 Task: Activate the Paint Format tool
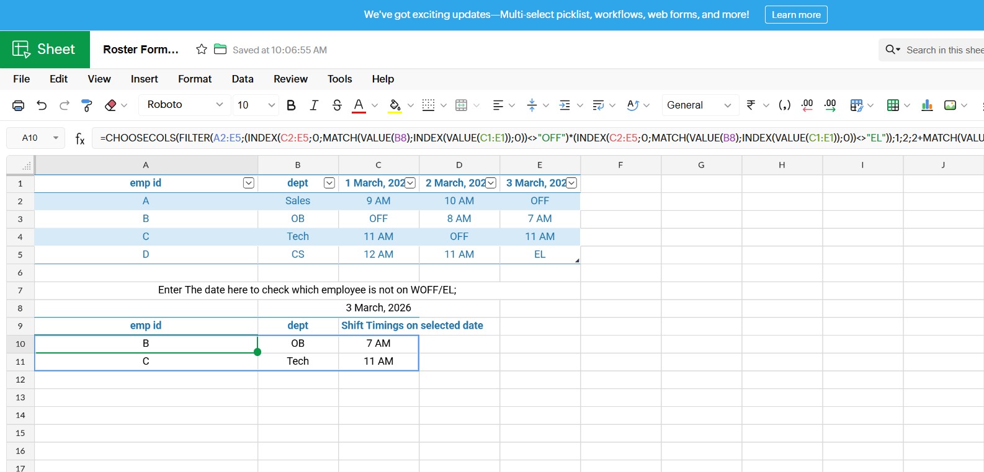pos(87,105)
